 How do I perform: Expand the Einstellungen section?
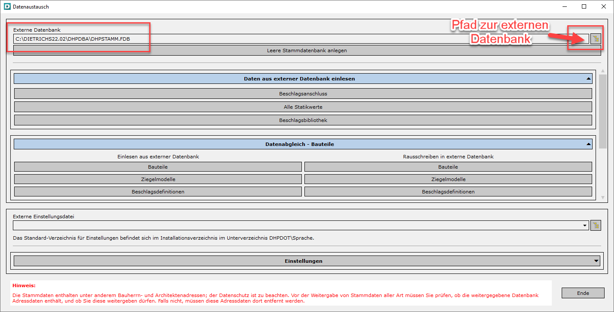point(596,260)
